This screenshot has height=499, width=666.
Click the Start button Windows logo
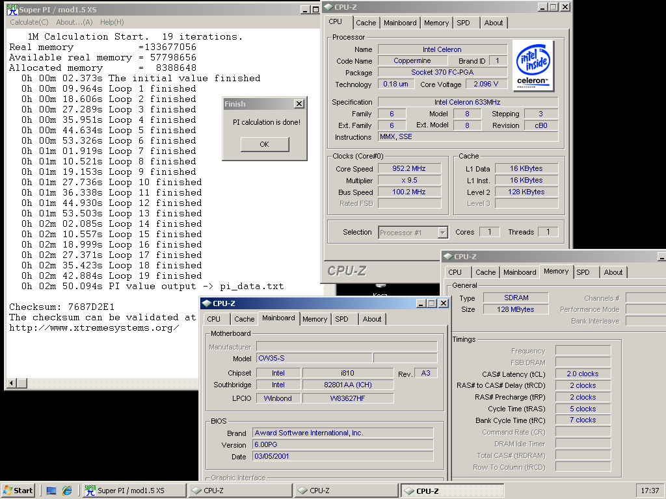[x=8, y=491]
